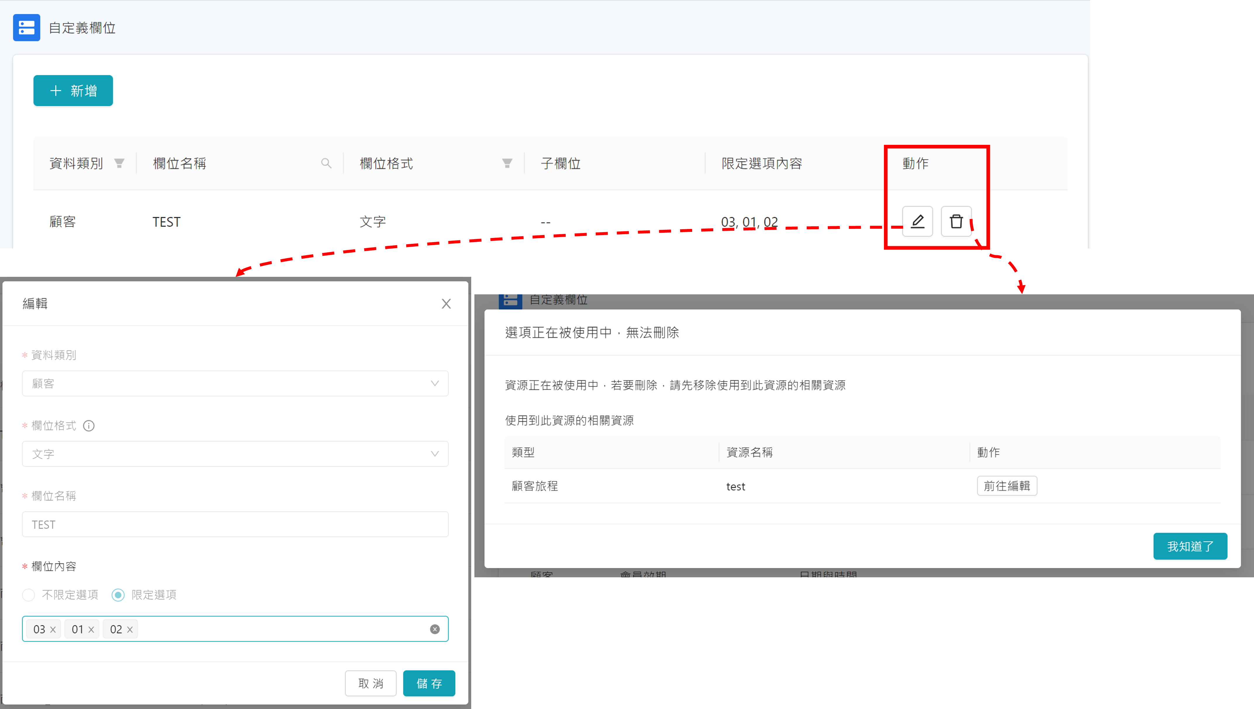This screenshot has width=1254, height=709.
Task: Click the 欄位名稱 column search icon
Action: 326,163
